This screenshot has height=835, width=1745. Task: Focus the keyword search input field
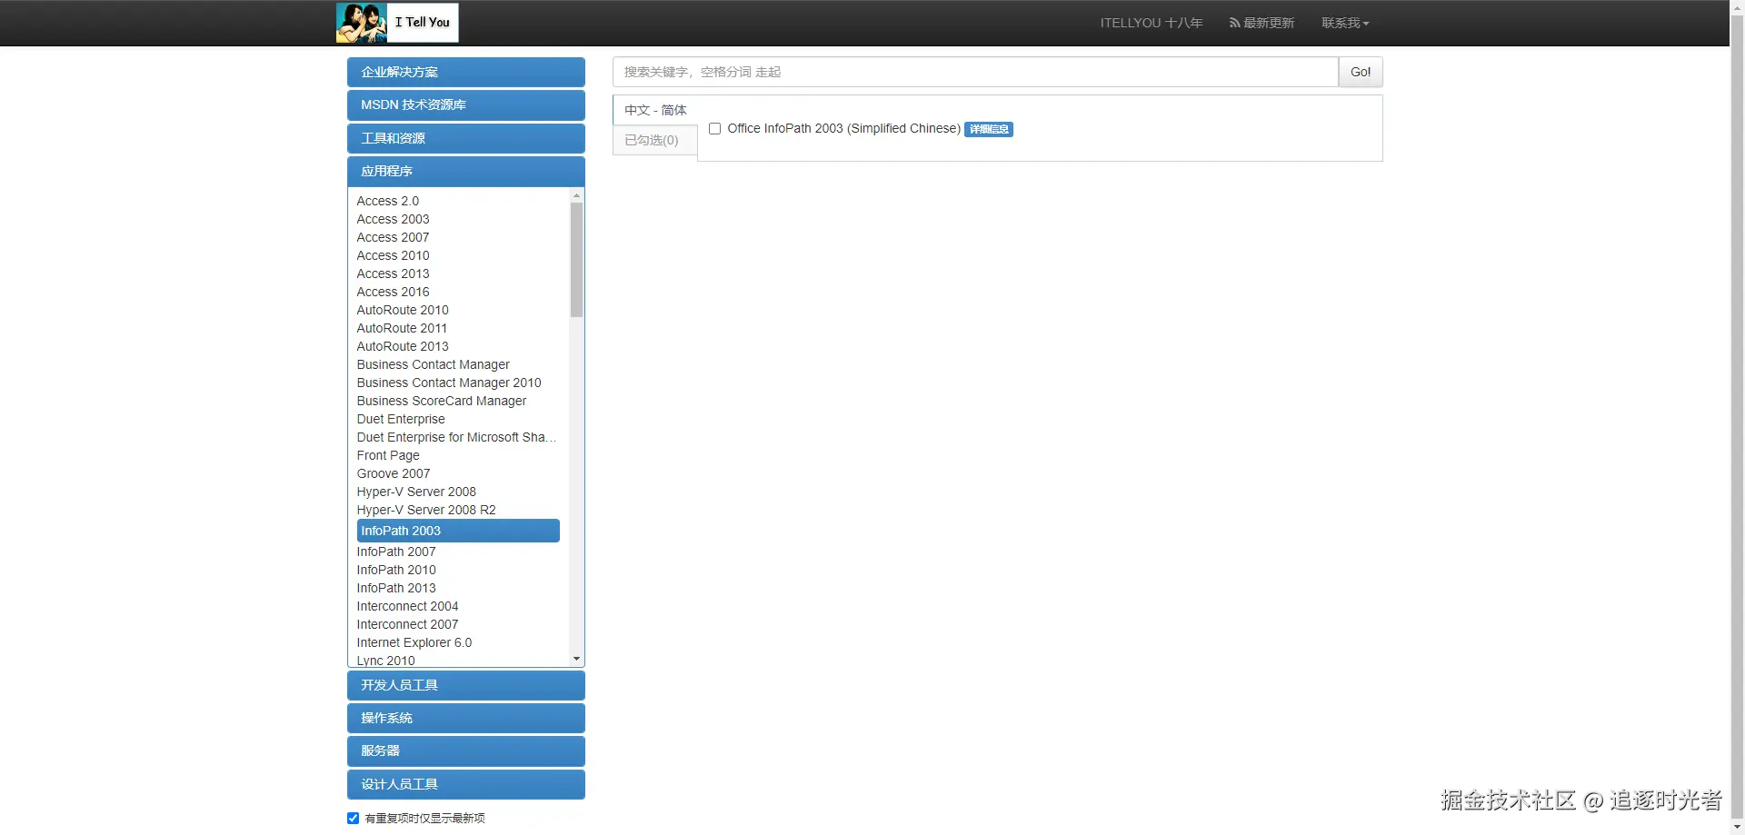975,72
